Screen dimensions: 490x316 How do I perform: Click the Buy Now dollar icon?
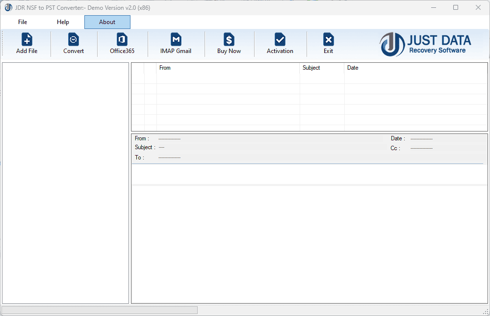pos(229,43)
